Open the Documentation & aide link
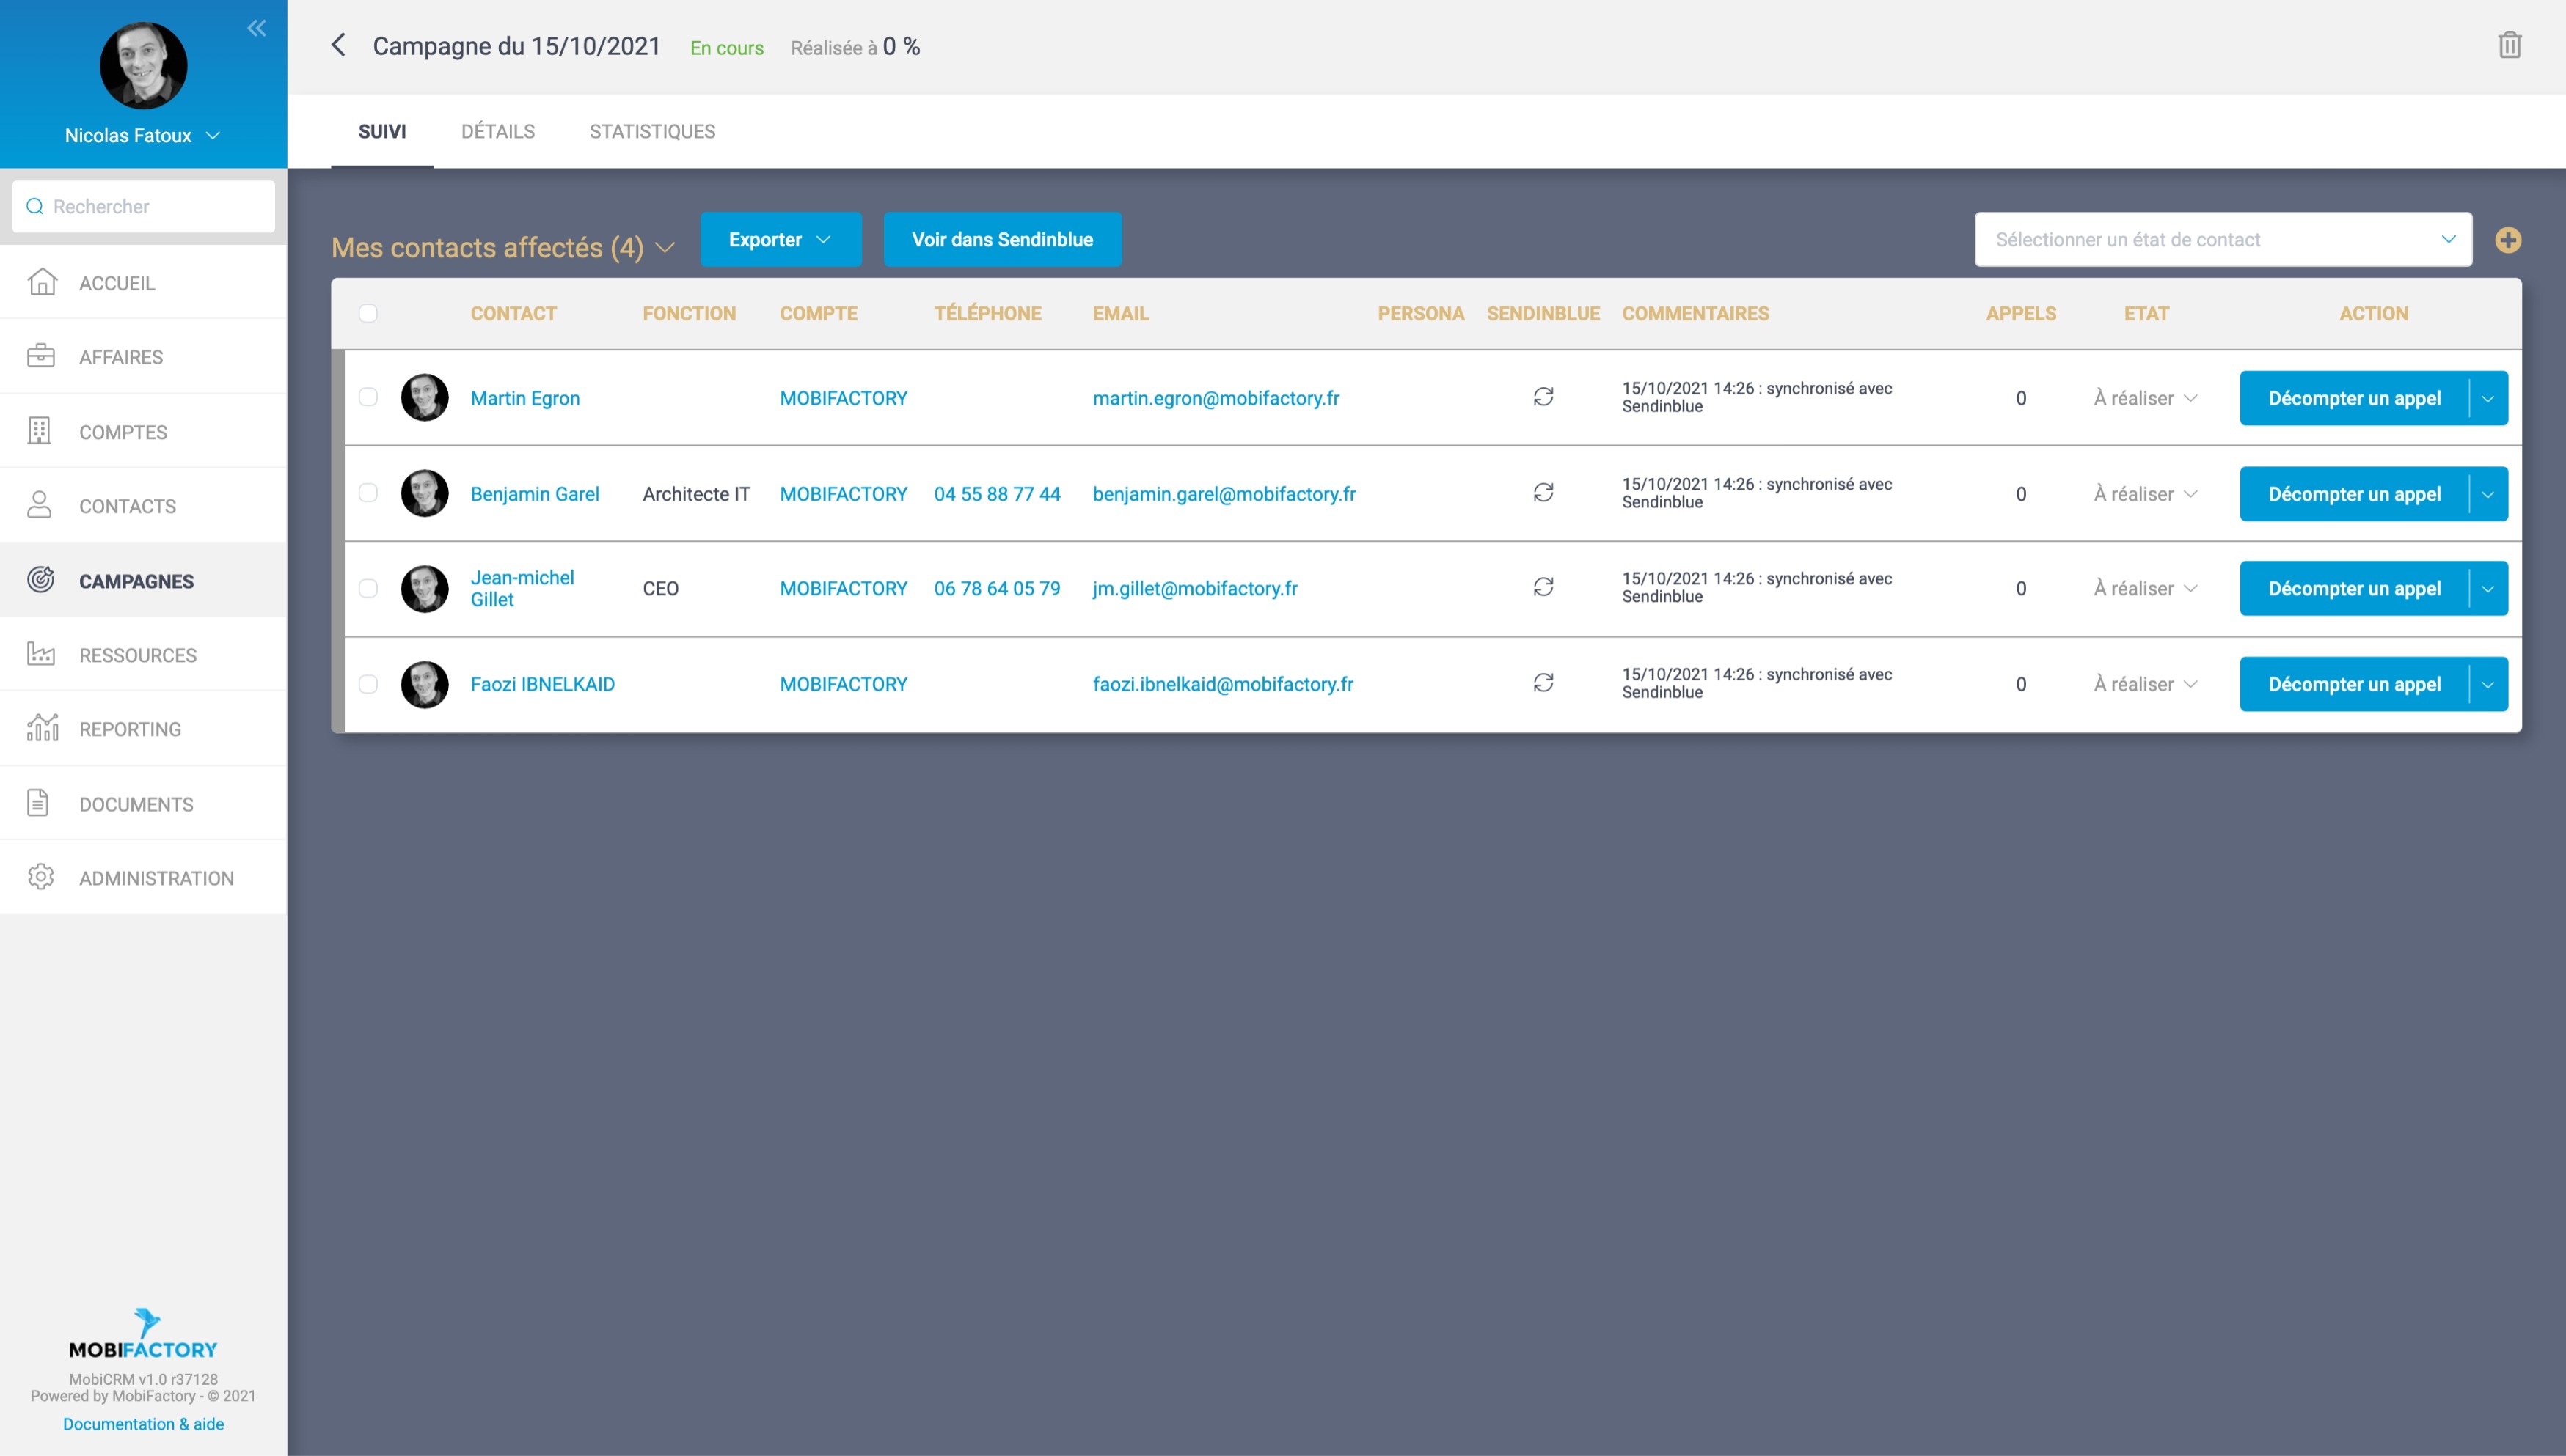This screenshot has height=1456, width=2566. 143,1423
